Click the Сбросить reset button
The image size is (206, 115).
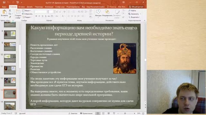pyautogui.click(x=27, y=14)
